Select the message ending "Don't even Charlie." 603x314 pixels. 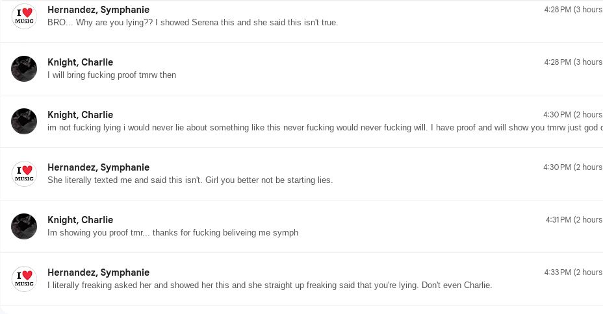coord(270,285)
